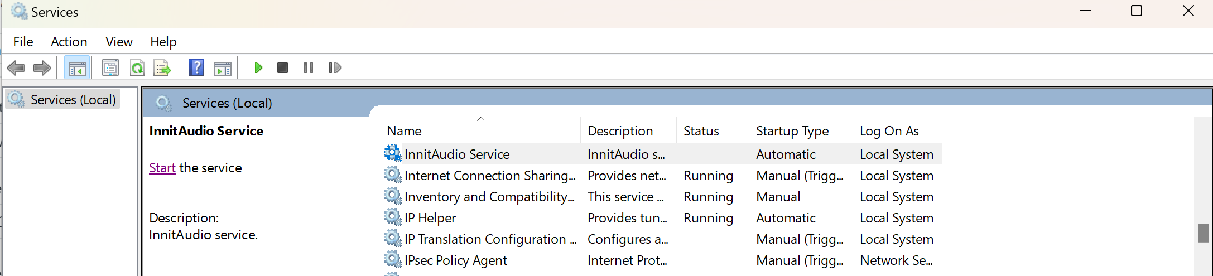Screen dimensions: 1213x276
Task: Toggle Show/Hide Console Tree toolbar icon
Action: pos(77,68)
